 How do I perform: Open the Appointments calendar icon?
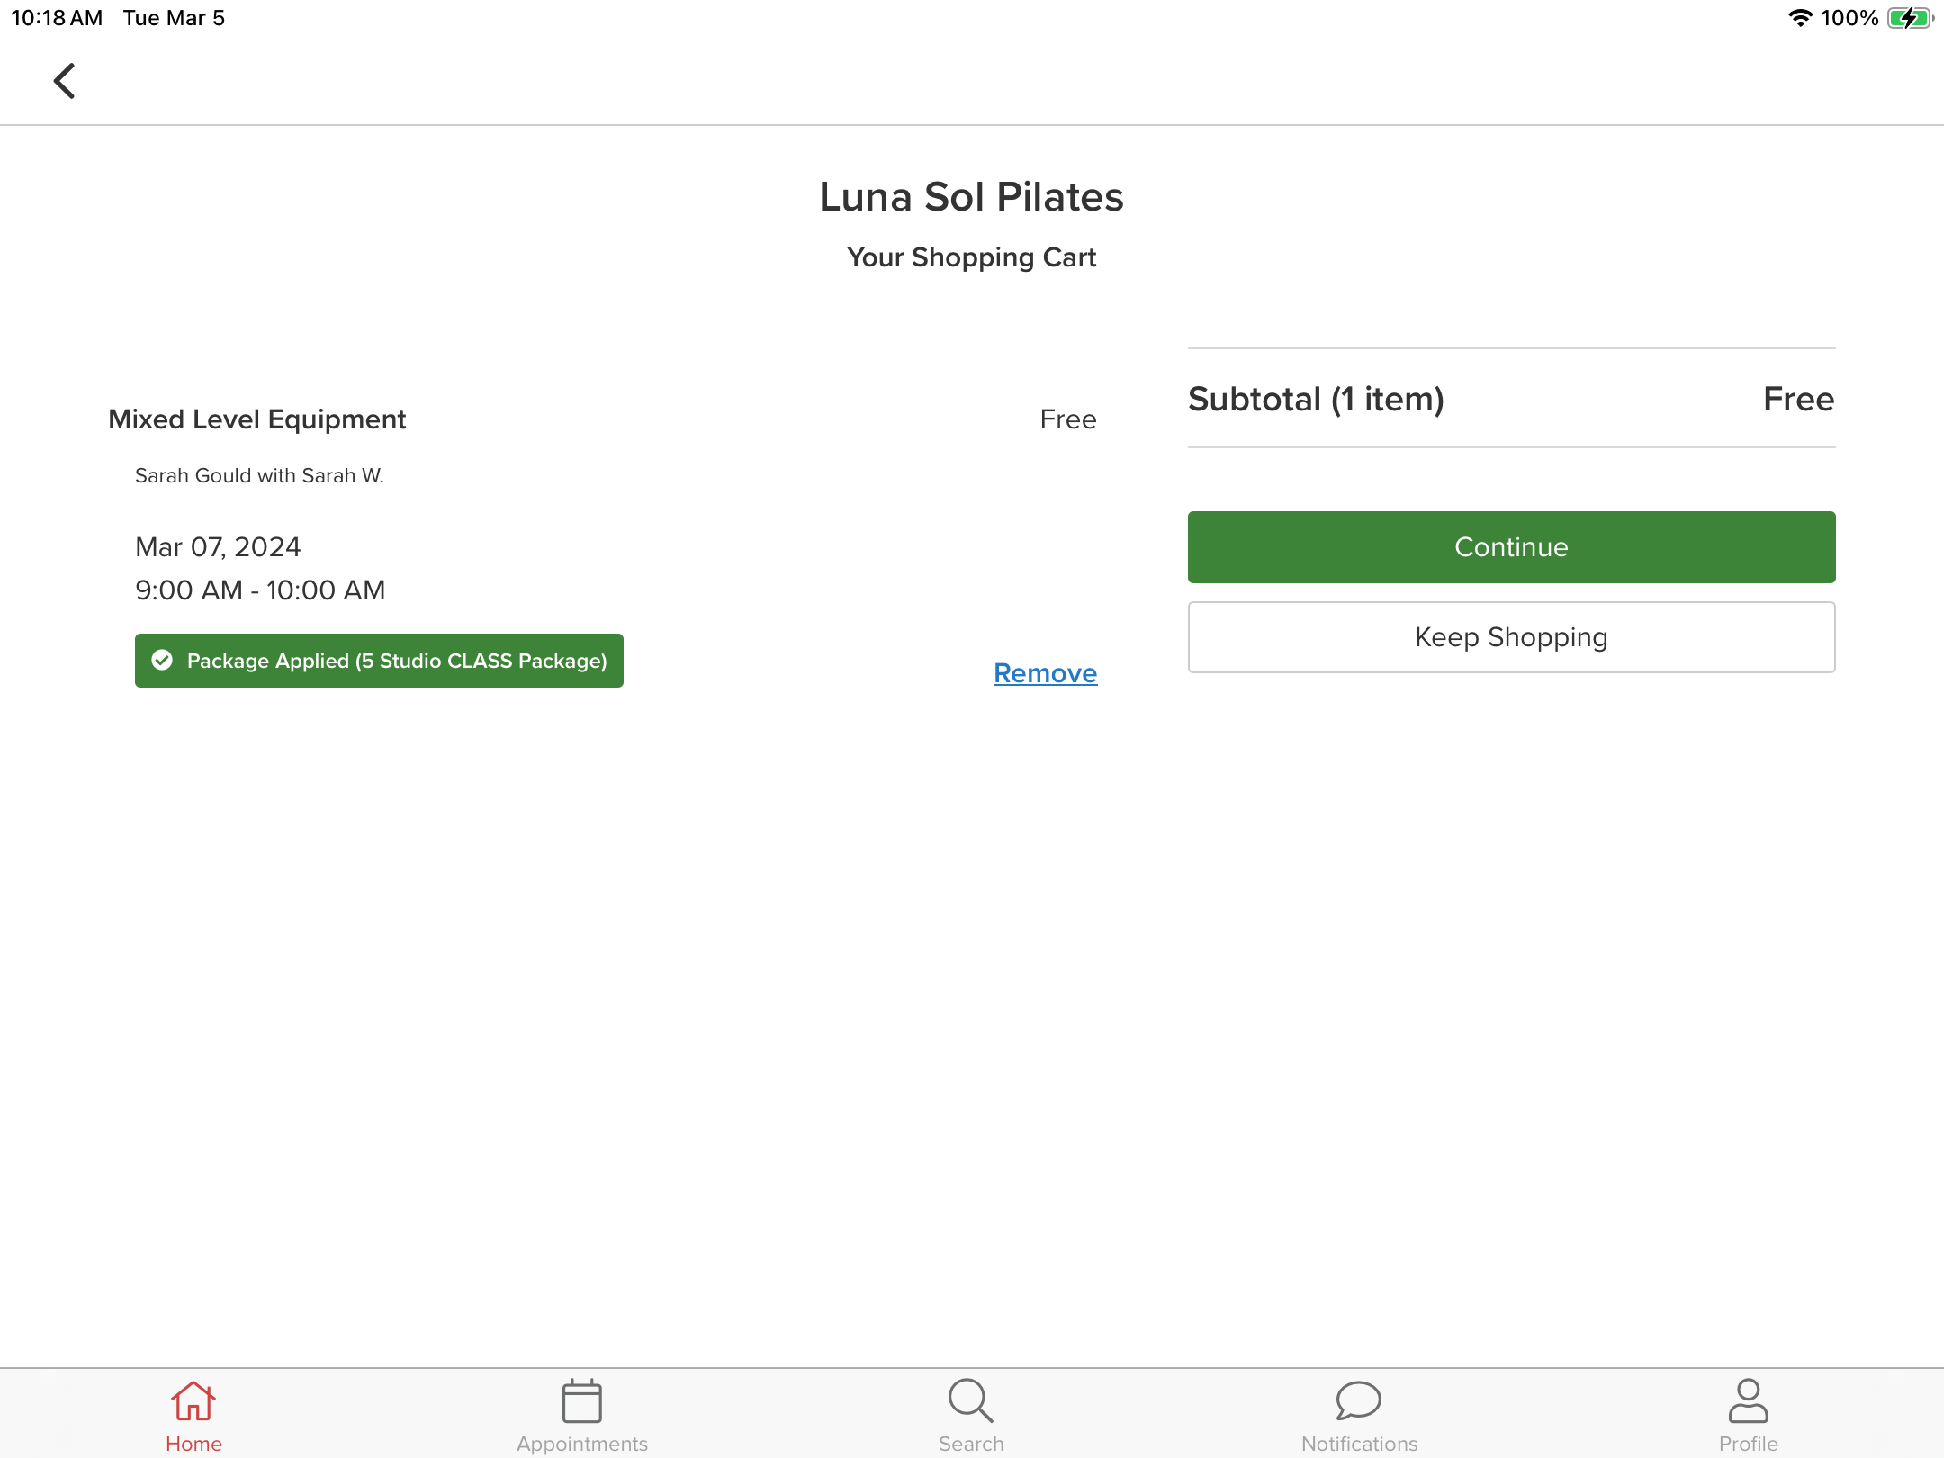[581, 1400]
